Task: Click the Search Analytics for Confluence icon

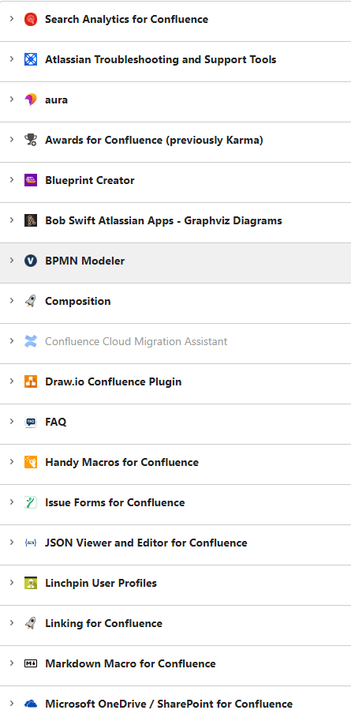Action: (30, 19)
